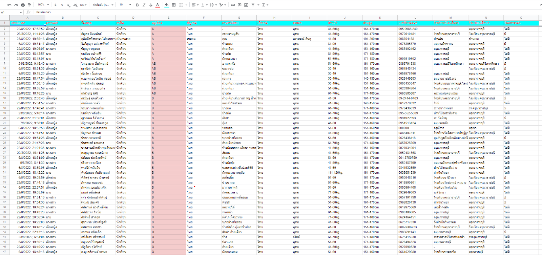Open text wrapping dropdown
The image size is (542, 255).
(213, 5)
